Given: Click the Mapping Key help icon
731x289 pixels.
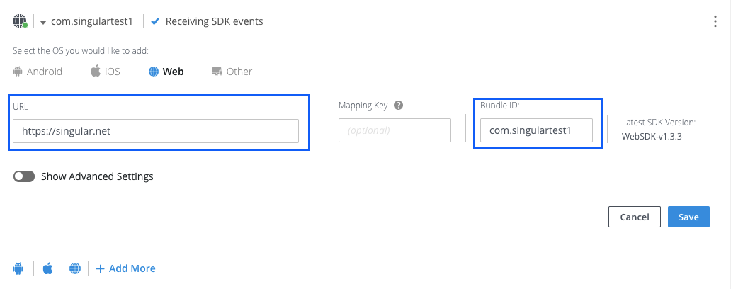Looking at the screenshot, I should (399, 106).
